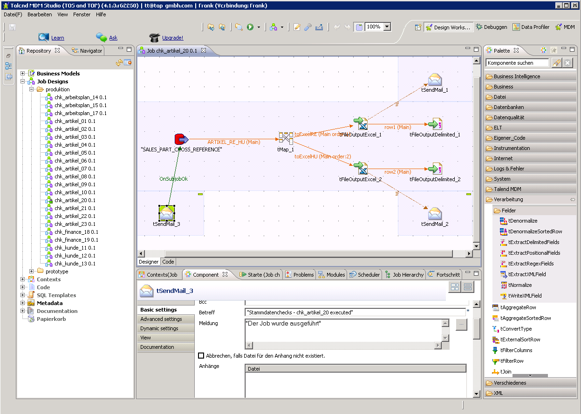Switch to Debuggen perspective
Viewport: 581px width, 414px height.
(492, 27)
